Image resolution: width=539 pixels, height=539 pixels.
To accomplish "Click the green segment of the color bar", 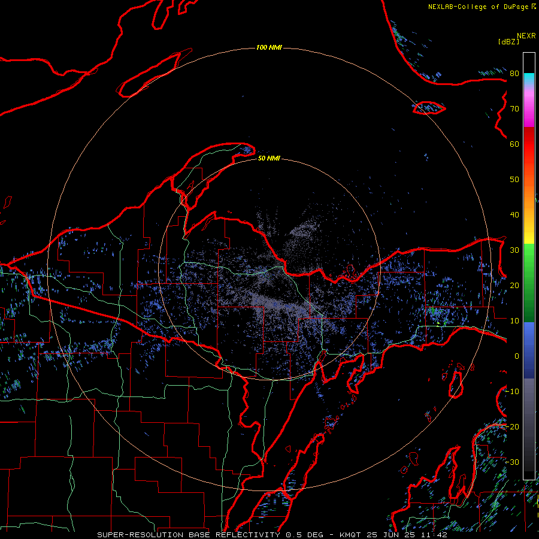I will (x=529, y=283).
